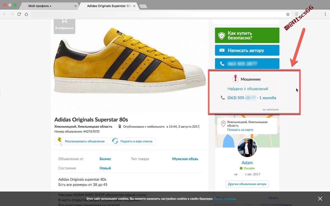Click the envelope icon on Написать автору
The height and width of the screenshot is (206, 330).
pos(222,50)
